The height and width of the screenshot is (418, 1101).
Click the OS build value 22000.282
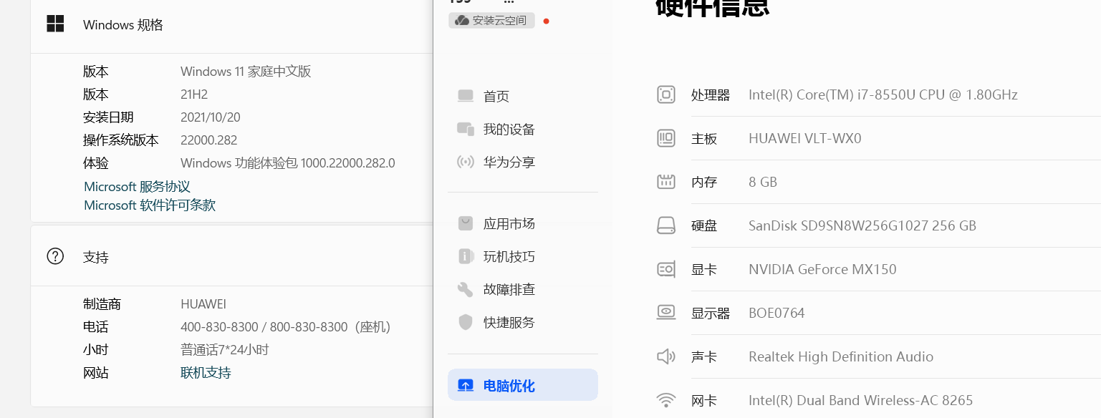click(x=209, y=140)
